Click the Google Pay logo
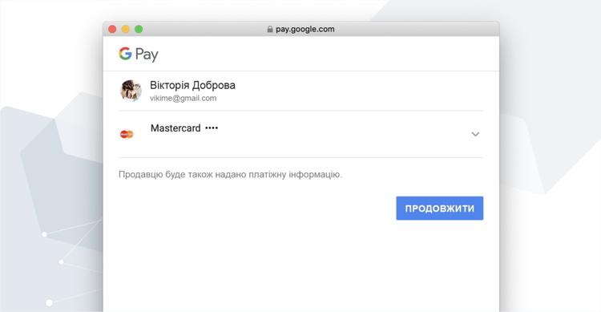601x312 pixels. 139,54
